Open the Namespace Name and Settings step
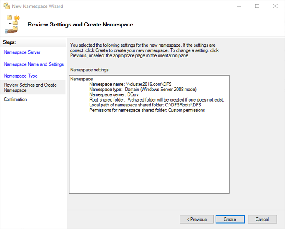 [x=34, y=64]
